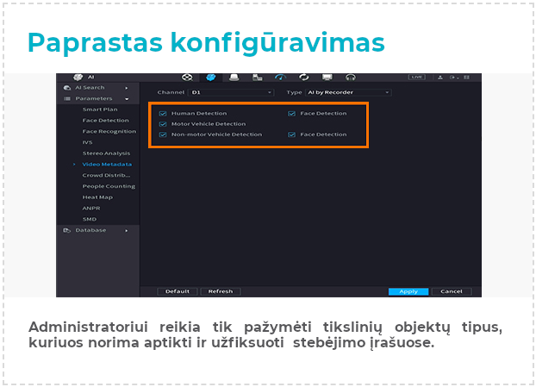
Task: Click the AI Search label
Action: click(90, 88)
